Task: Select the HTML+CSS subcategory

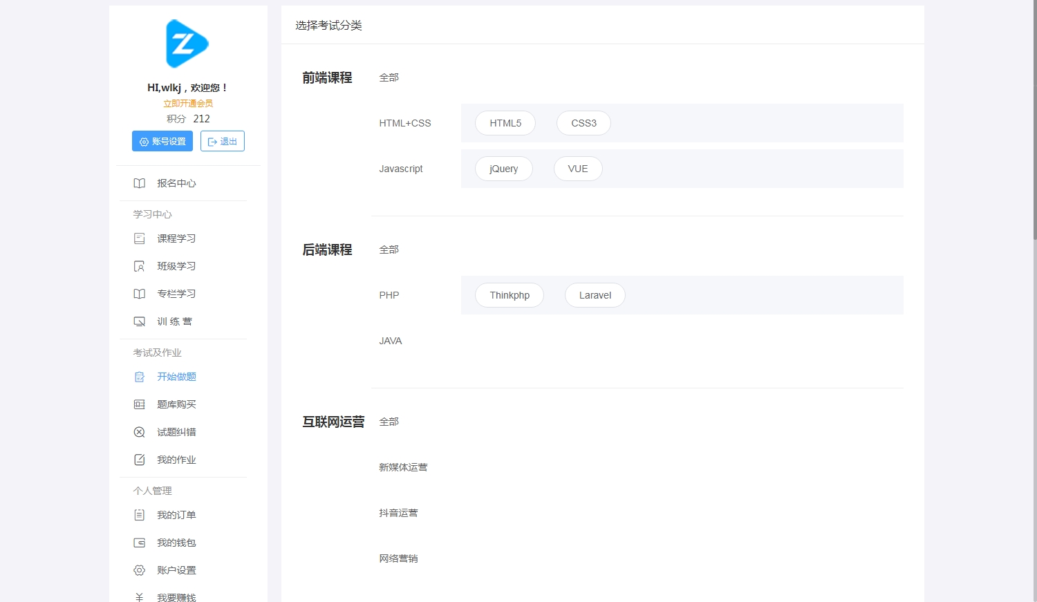Action: 405,123
